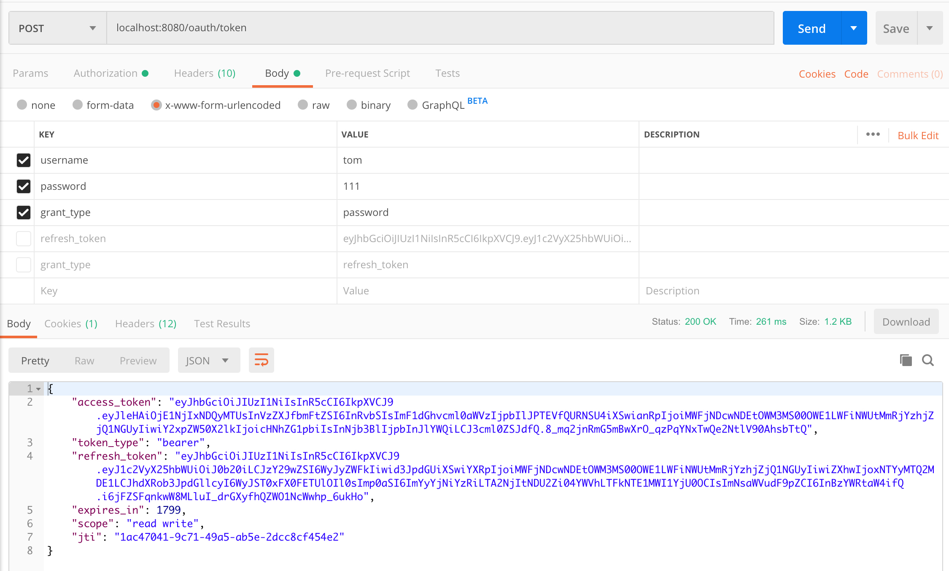Open response Headers (12) tab
Viewport: 949px width, 571px height.
146,324
